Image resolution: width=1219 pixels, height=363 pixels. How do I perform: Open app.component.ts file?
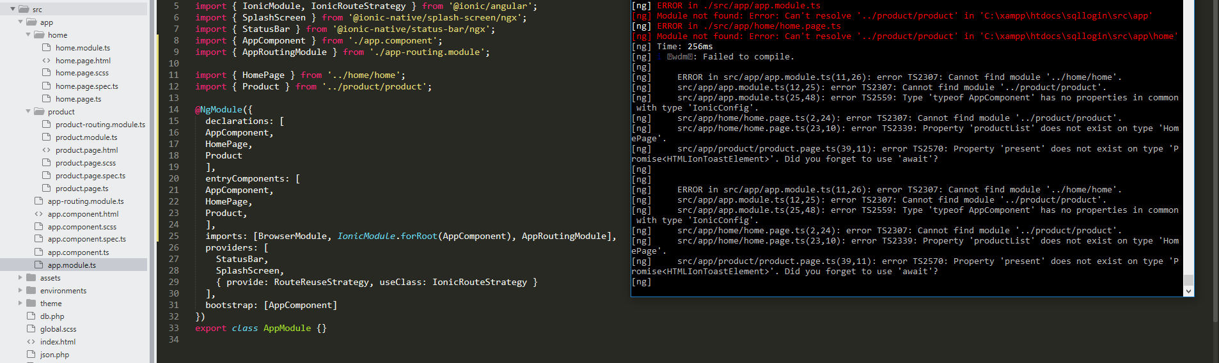[x=78, y=252]
